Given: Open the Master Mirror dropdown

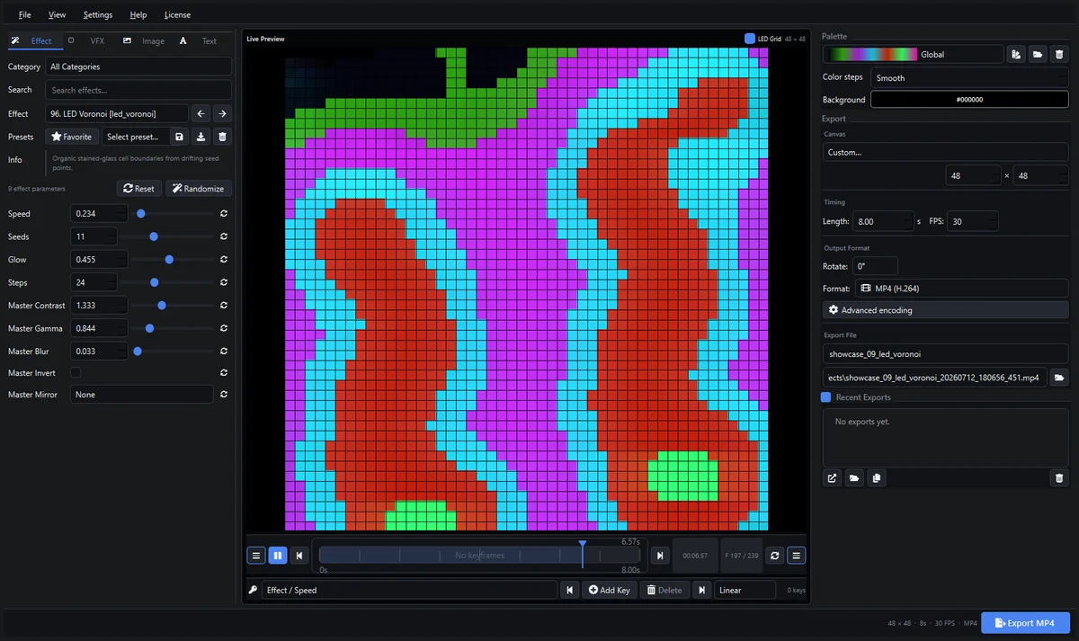Looking at the screenshot, I should (142, 395).
